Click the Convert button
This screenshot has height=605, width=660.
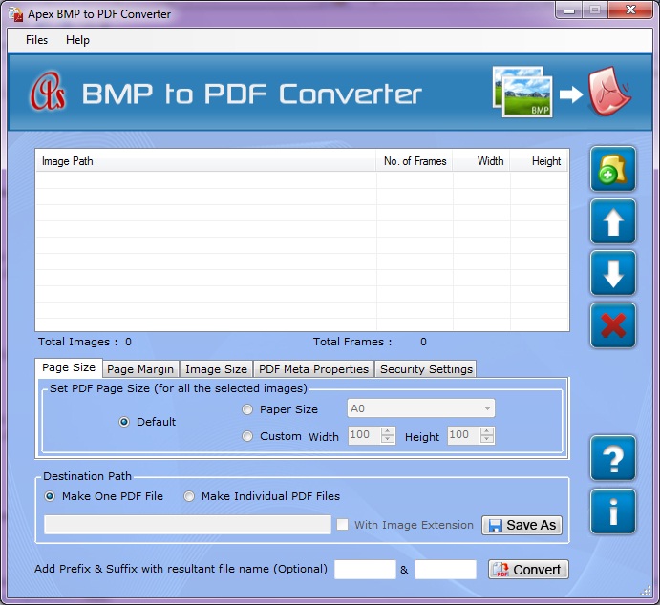click(x=529, y=570)
